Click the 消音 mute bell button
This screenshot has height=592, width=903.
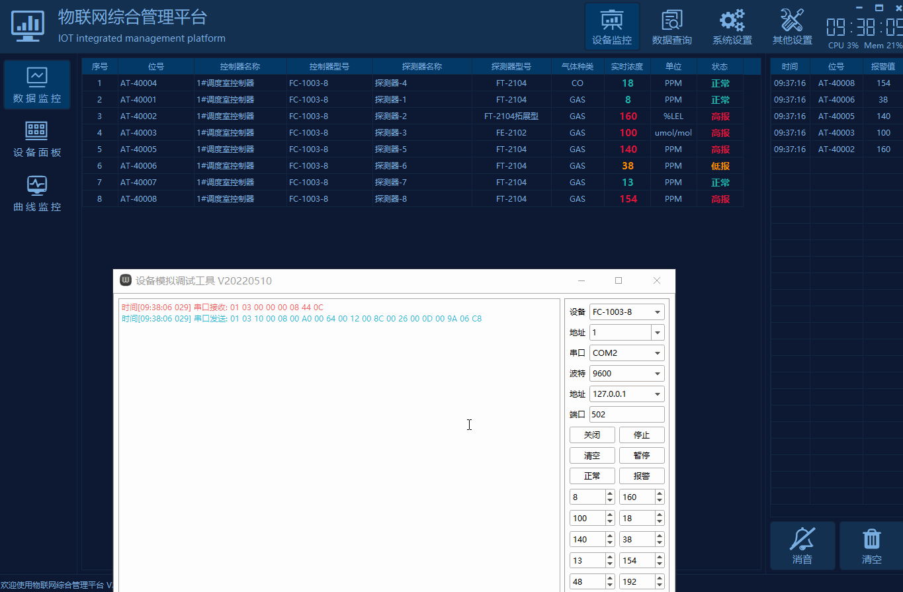(802, 546)
